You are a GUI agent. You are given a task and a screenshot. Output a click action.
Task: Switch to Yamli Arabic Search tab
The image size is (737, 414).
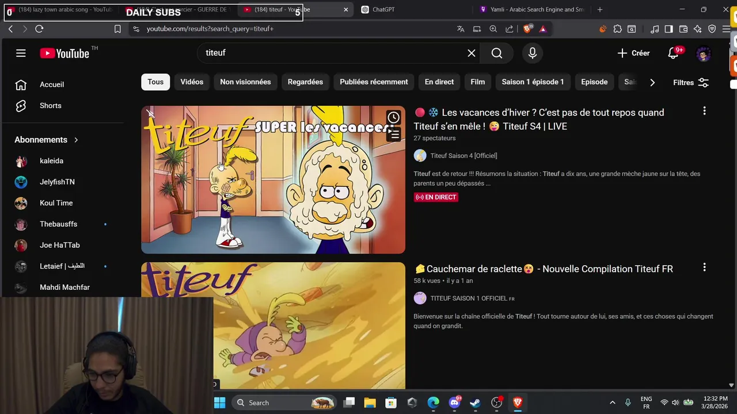[x=533, y=9]
